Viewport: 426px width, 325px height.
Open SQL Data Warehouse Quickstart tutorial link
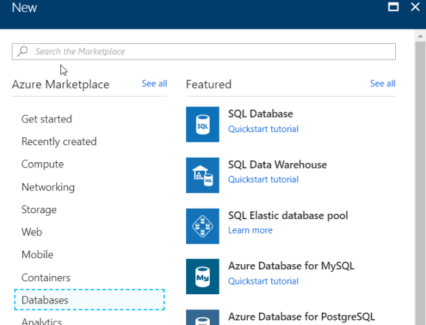pyautogui.click(x=263, y=179)
